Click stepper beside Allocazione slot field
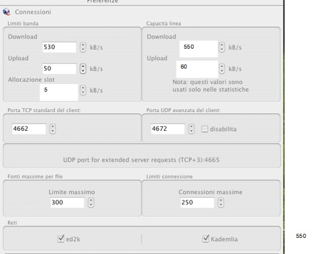The height and width of the screenshot is (254, 316). coord(83,90)
